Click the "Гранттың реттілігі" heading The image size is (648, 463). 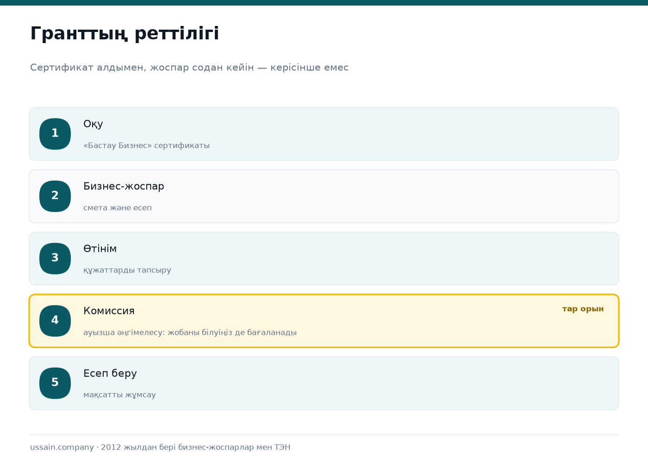[125, 34]
